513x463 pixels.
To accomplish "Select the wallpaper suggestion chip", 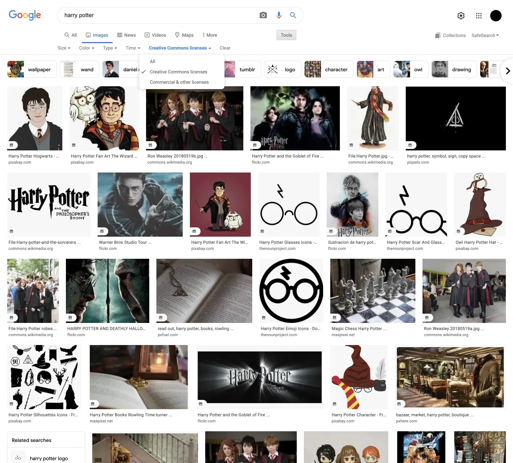I will tap(32, 69).
